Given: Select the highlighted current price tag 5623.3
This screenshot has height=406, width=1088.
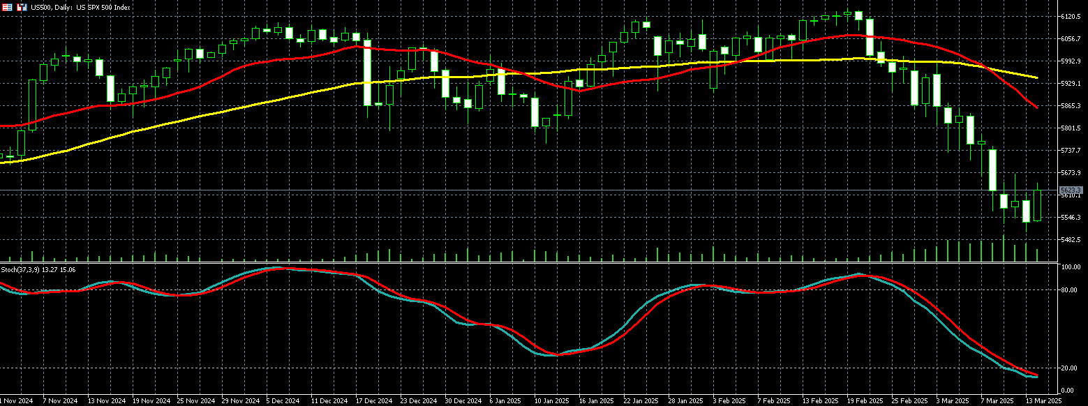Looking at the screenshot, I should 1071,190.
